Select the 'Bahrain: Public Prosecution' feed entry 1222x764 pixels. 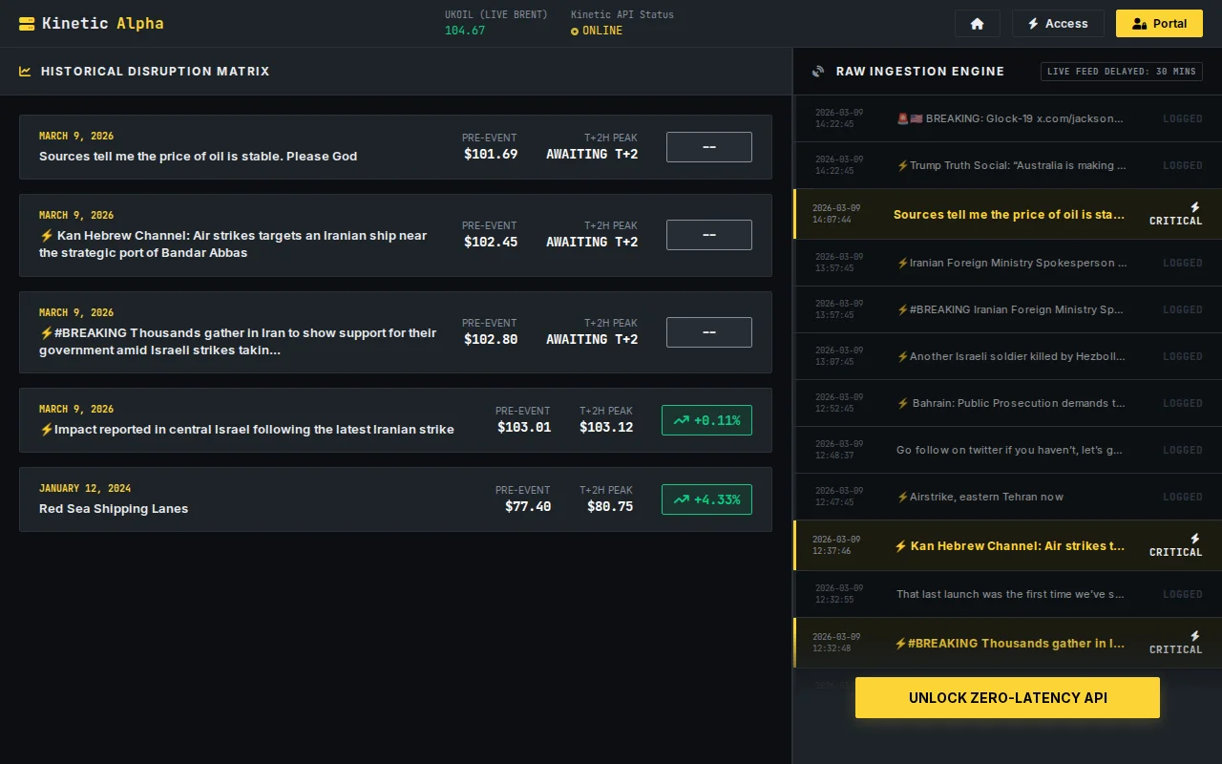coord(1007,403)
